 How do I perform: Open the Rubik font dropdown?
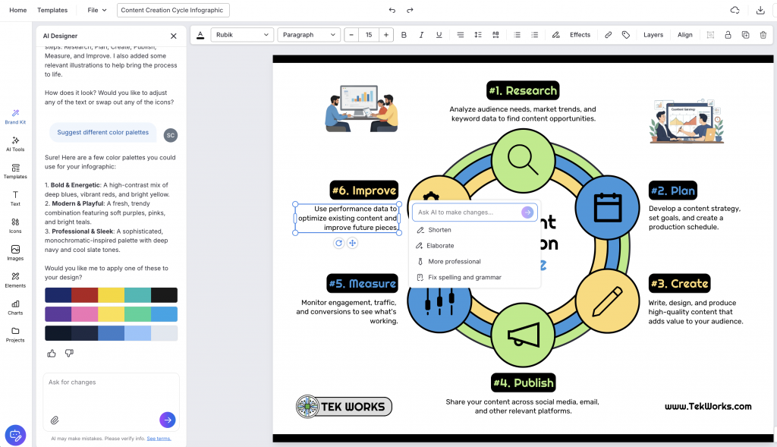[242, 35]
